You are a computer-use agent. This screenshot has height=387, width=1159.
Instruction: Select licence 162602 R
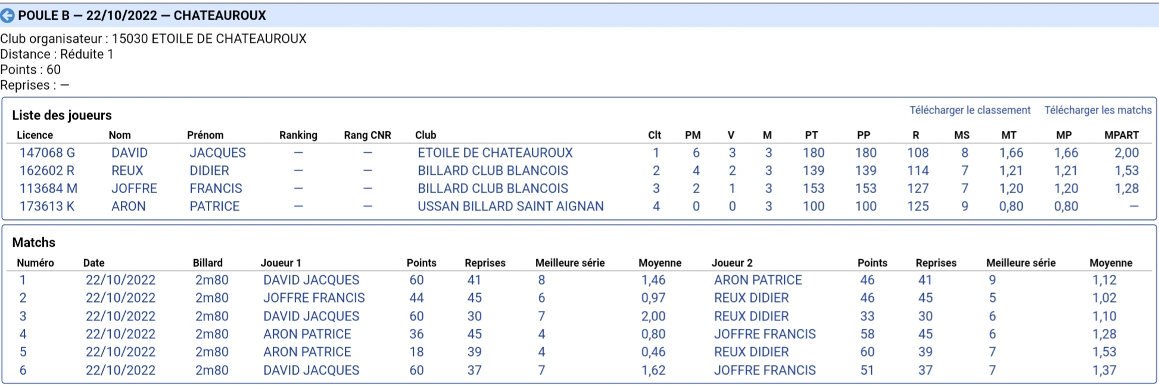tap(47, 171)
